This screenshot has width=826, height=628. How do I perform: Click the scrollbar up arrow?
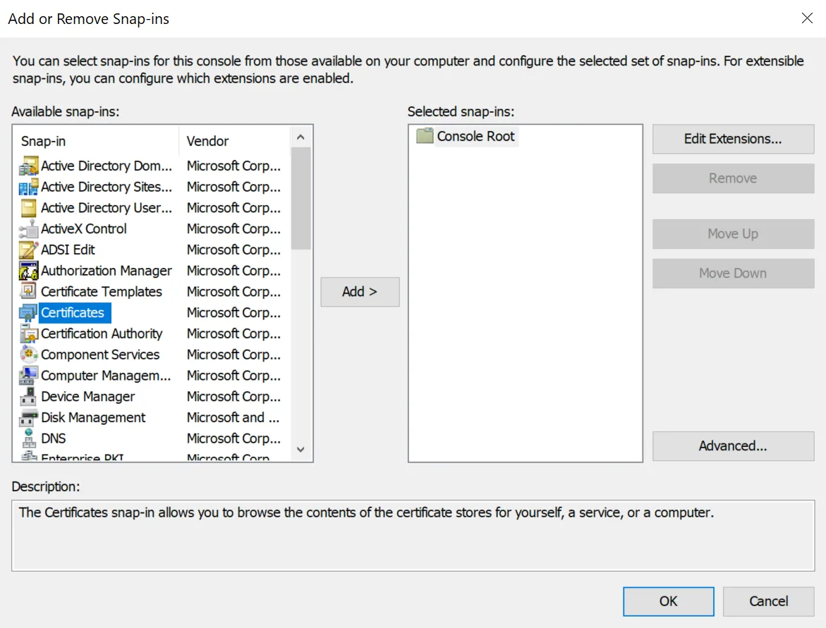(x=300, y=137)
